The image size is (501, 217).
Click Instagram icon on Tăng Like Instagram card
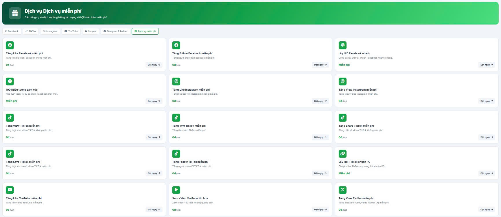[176, 81]
